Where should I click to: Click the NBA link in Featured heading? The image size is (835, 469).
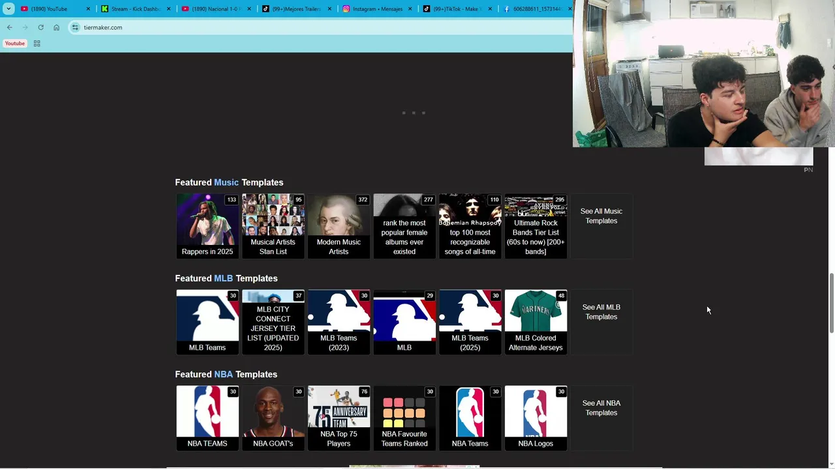pos(223,375)
